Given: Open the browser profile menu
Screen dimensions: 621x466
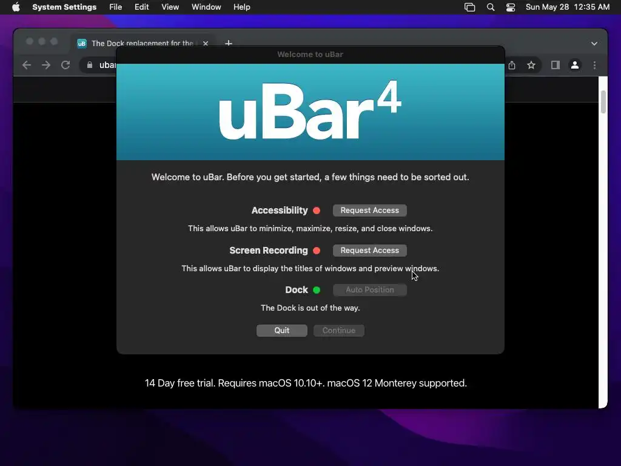Looking at the screenshot, I should tap(575, 65).
